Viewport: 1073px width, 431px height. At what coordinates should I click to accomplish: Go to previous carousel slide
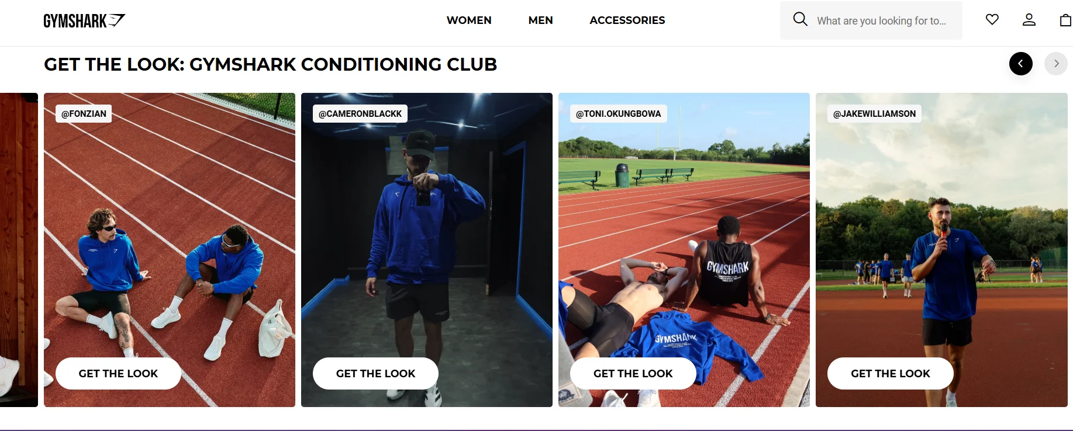[x=1021, y=64]
